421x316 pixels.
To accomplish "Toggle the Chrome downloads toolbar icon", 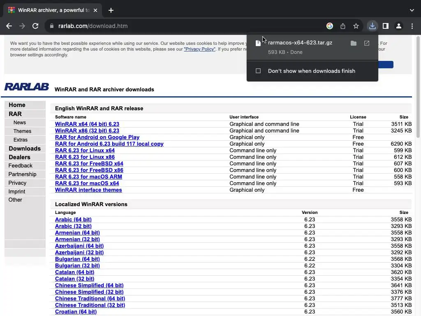I will coord(372,26).
